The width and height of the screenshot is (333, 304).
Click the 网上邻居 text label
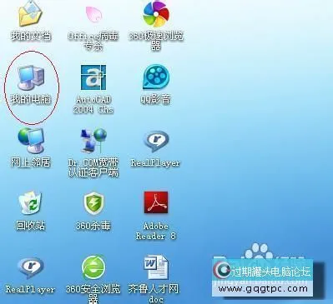31,162
